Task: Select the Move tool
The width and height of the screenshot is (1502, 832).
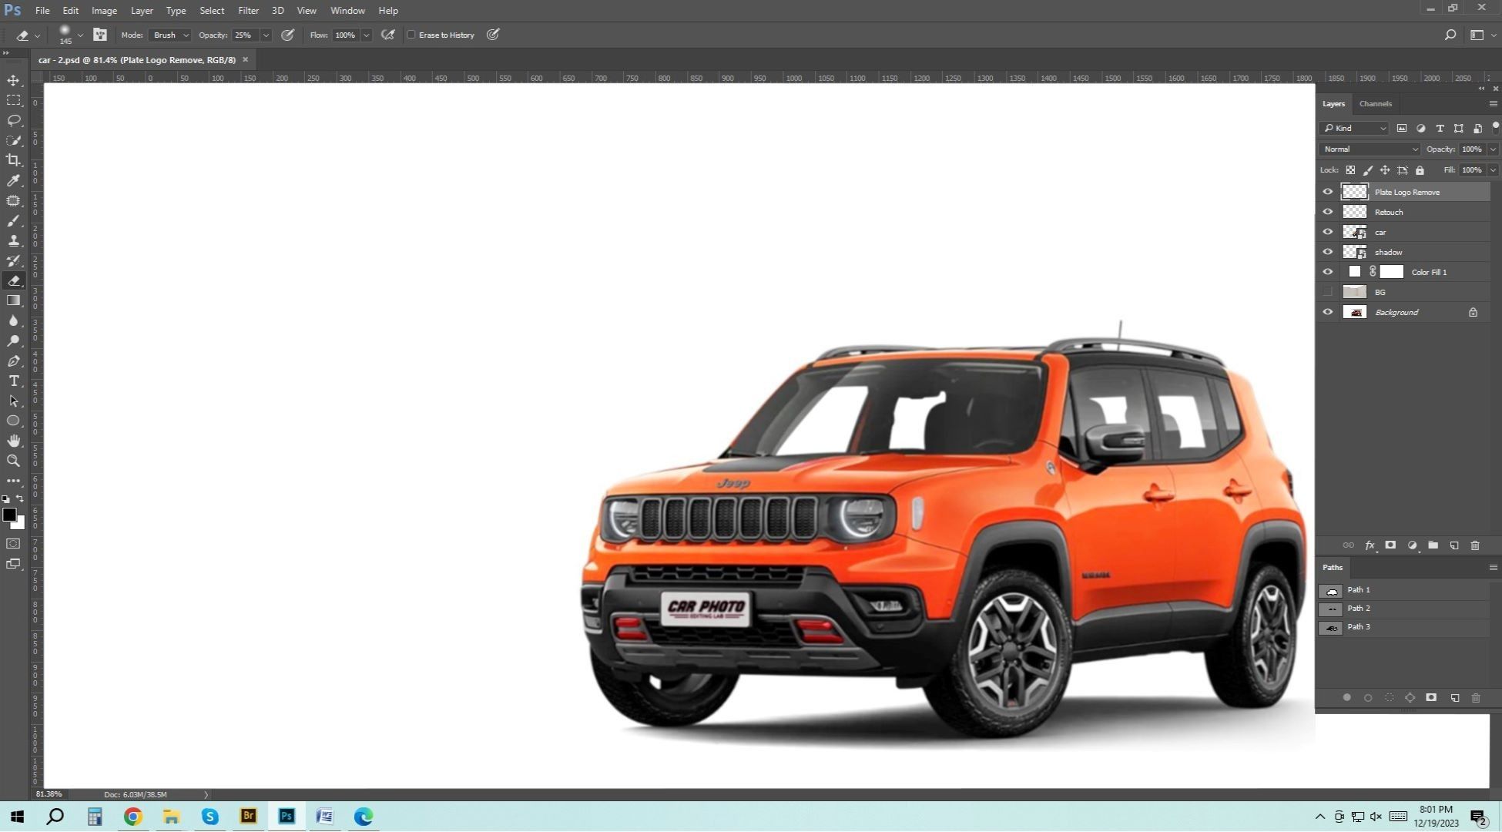Action: tap(13, 81)
